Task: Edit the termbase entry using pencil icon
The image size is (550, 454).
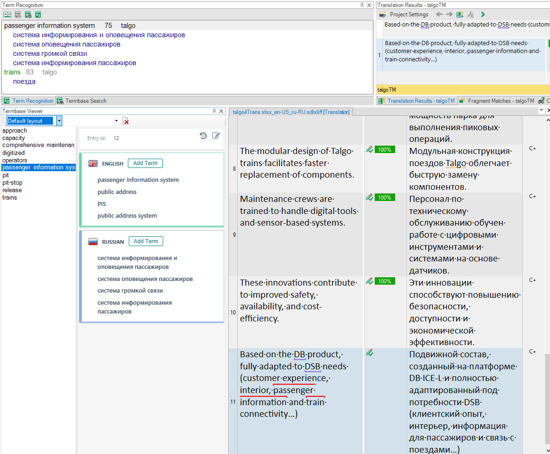Action: click(x=216, y=135)
